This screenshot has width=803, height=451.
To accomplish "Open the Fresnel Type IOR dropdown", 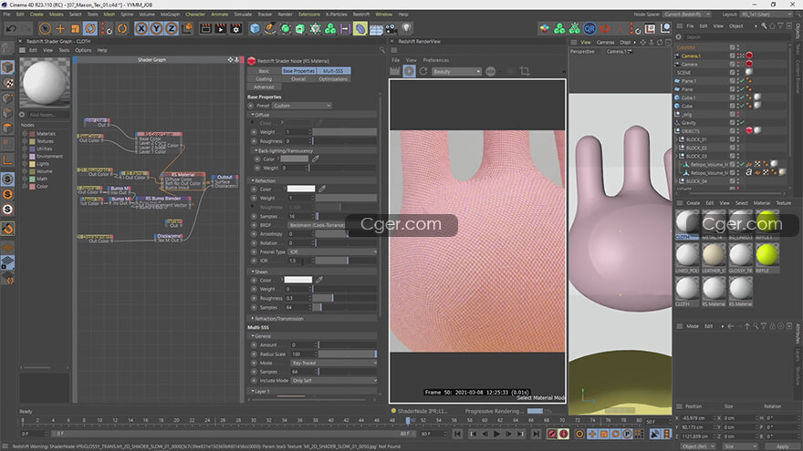I will click(x=332, y=252).
